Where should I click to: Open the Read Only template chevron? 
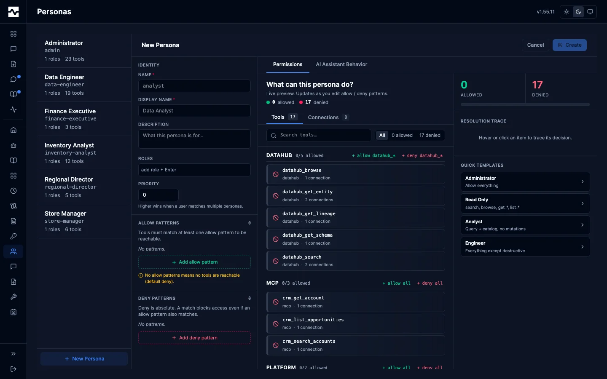tap(583, 203)
